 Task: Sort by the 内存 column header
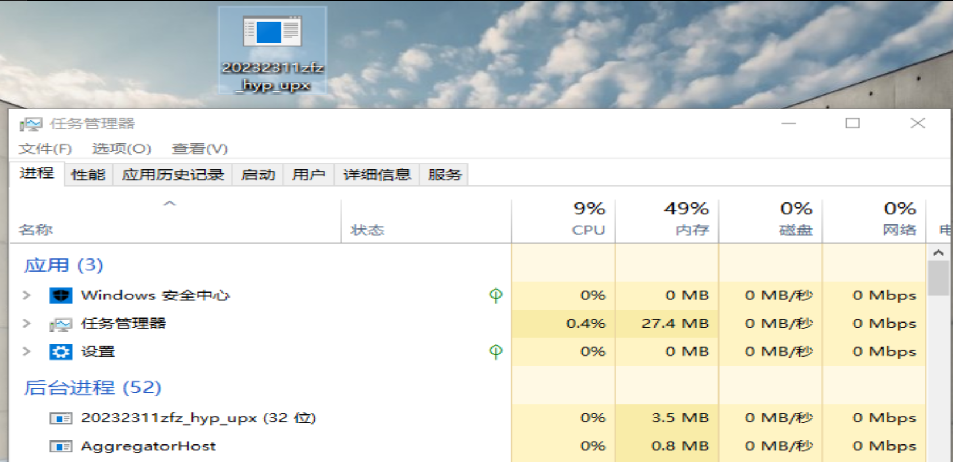[x=667, y=221]
